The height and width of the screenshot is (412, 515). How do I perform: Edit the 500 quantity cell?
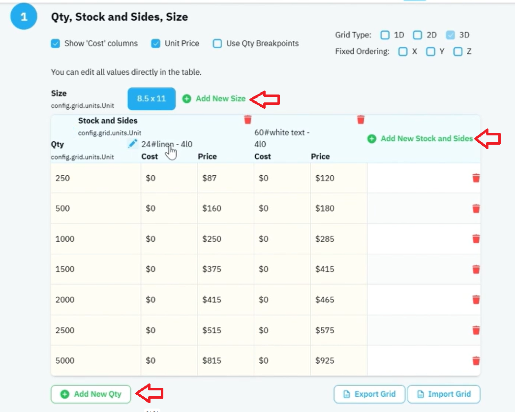tap(96, 208)
